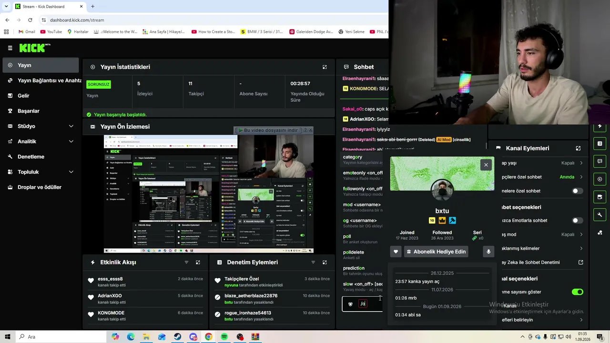Screen dimensions: 610x343
Task: Open Steam from the taskbar
Action: point(177,337)
